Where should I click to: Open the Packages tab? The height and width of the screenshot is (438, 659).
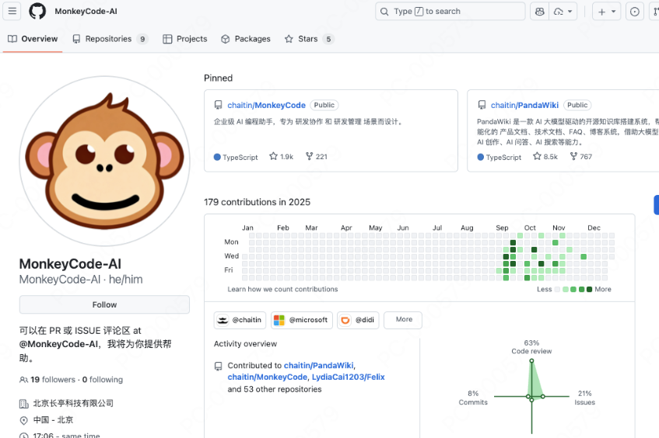pyautogui.click(x=246, y=39)
